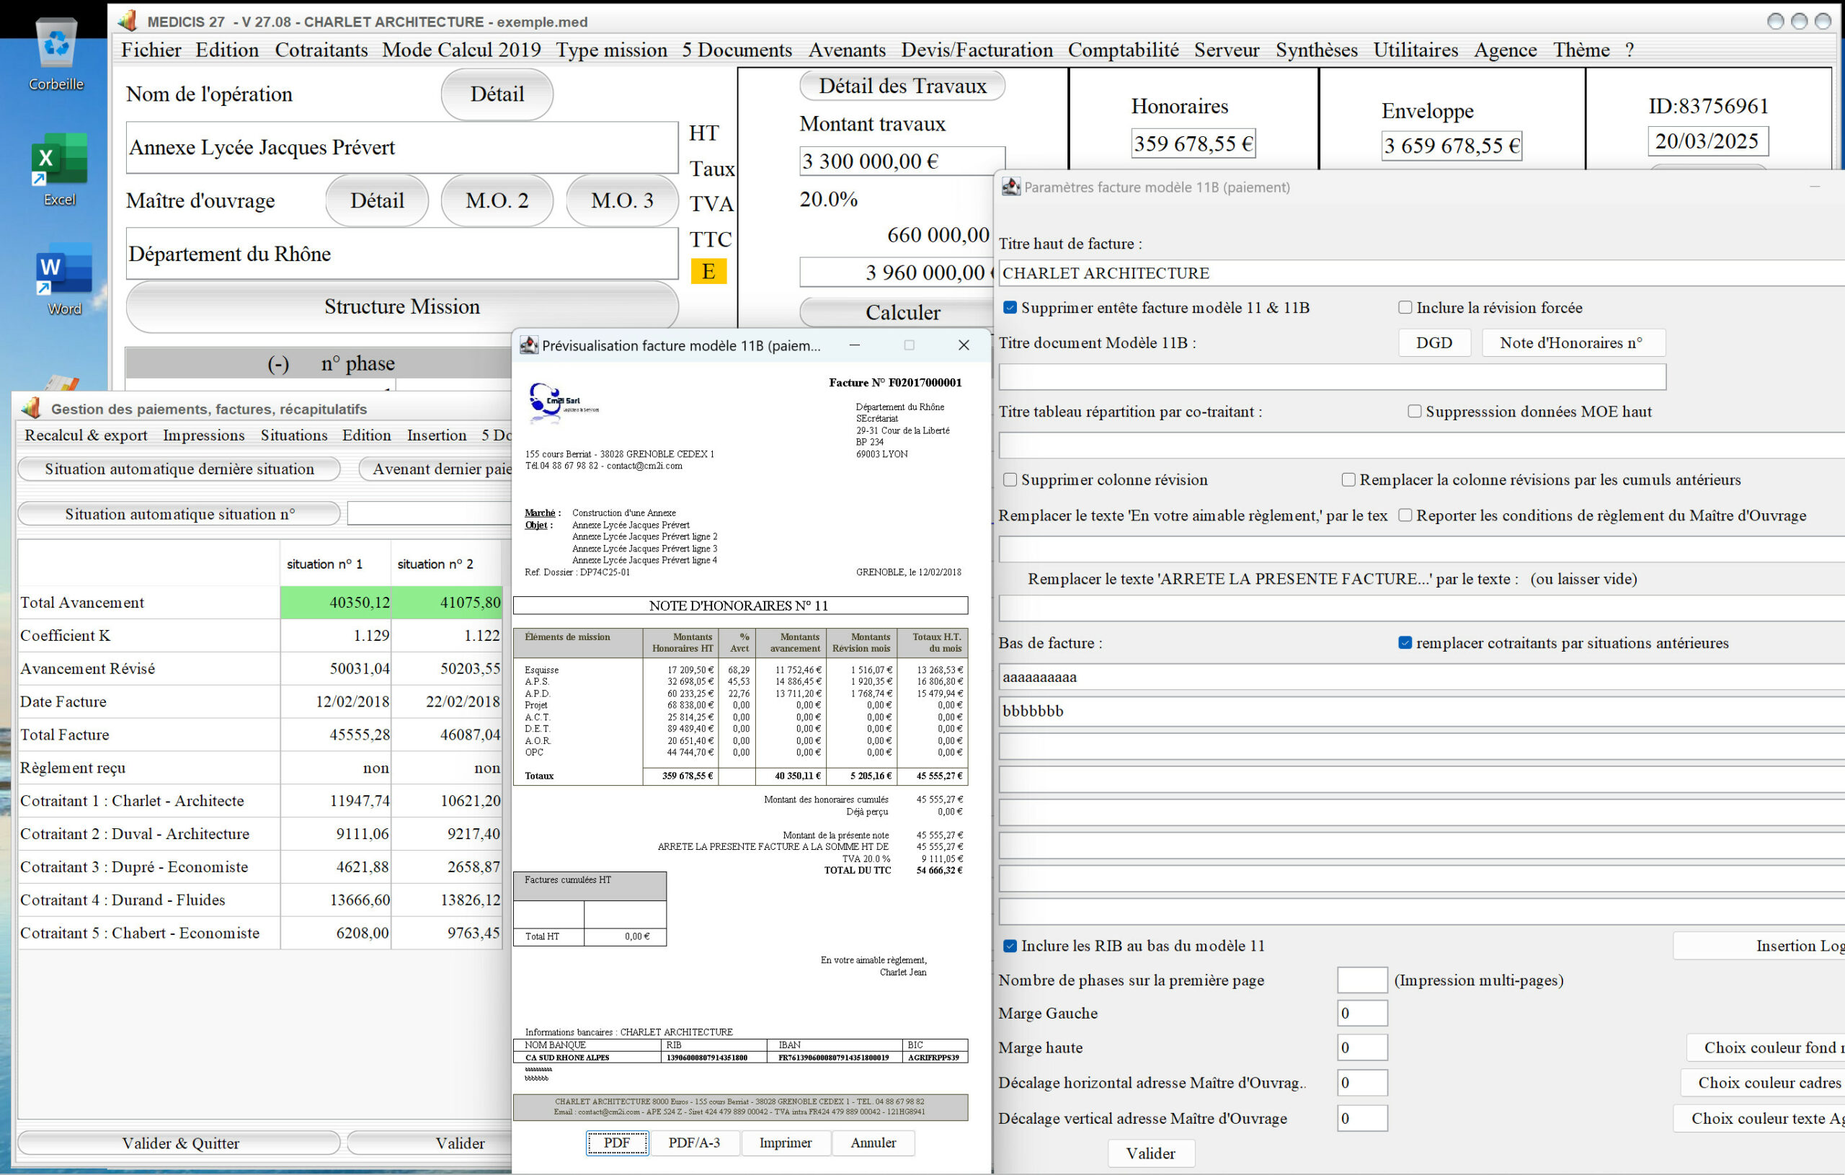Click the Bas de facture 'aaaaaaaaaa' field
The height and width of the screenshot is (1175, 1845).
tap(1422, 677)
